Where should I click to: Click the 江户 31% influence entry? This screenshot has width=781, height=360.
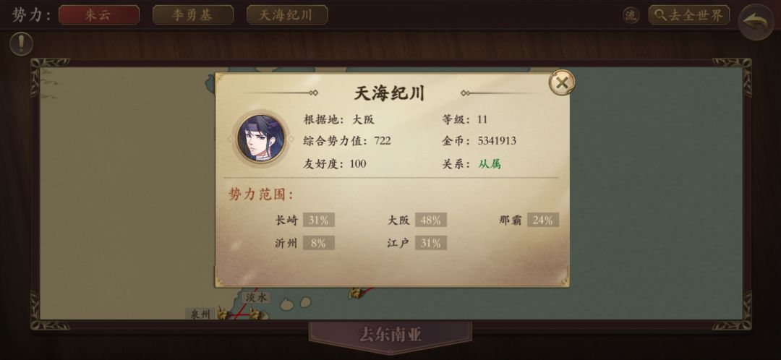(x=417, y=243)
